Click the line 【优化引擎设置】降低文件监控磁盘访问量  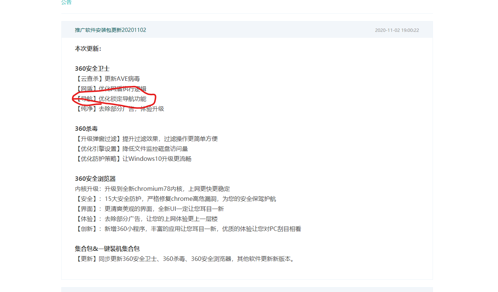(x=131, y=149)
